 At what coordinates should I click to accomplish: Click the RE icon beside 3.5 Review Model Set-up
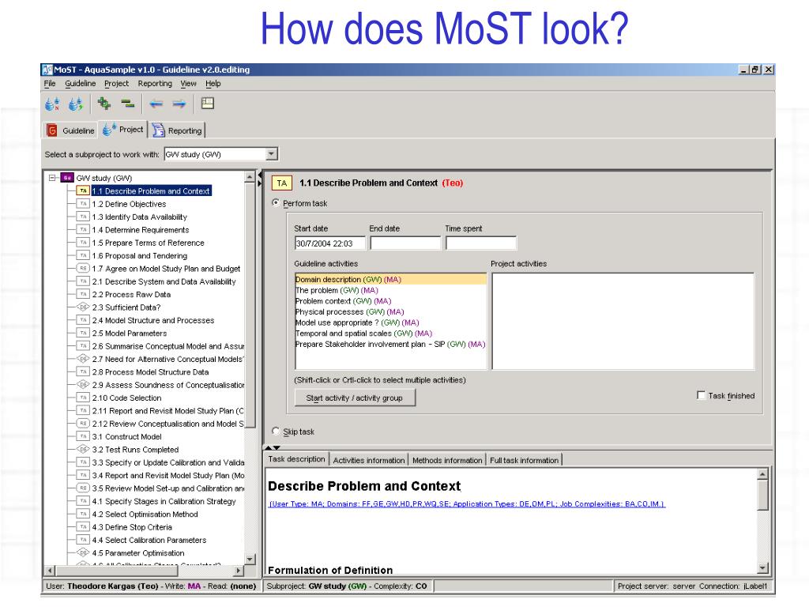pos(83,488)
